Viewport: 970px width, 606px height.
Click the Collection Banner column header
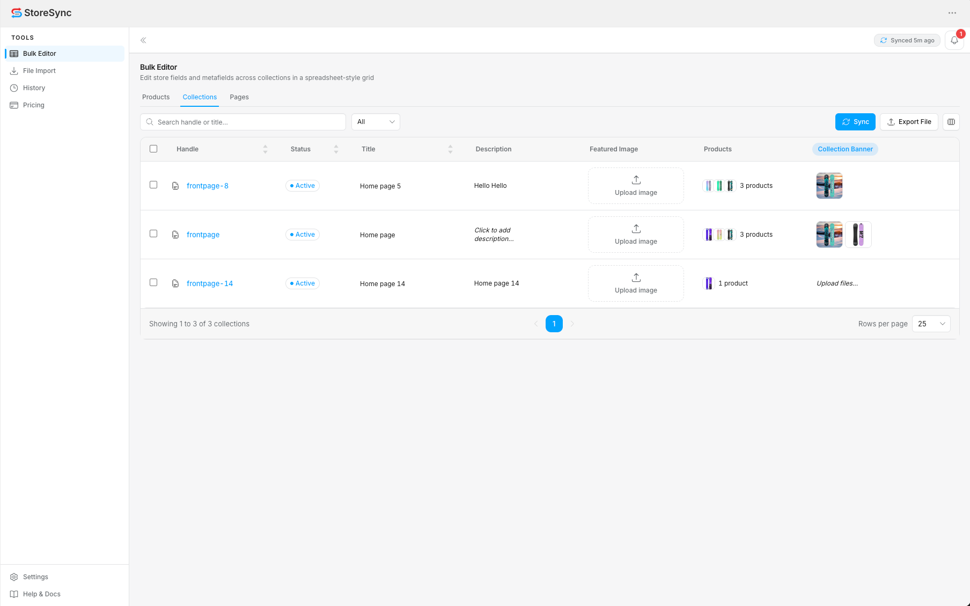[x=845, y=149]
